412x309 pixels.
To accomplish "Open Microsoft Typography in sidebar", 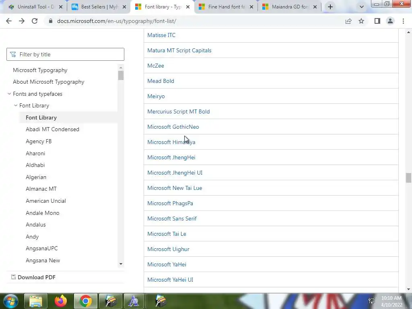I will [x=40, y=70].
